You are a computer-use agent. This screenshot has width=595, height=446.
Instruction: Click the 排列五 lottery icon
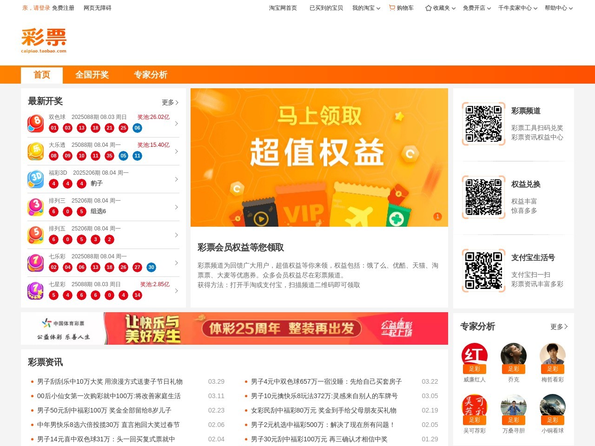(35, 235)
